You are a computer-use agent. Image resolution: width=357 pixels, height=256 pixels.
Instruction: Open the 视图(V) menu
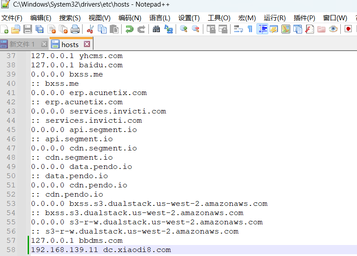100,18
